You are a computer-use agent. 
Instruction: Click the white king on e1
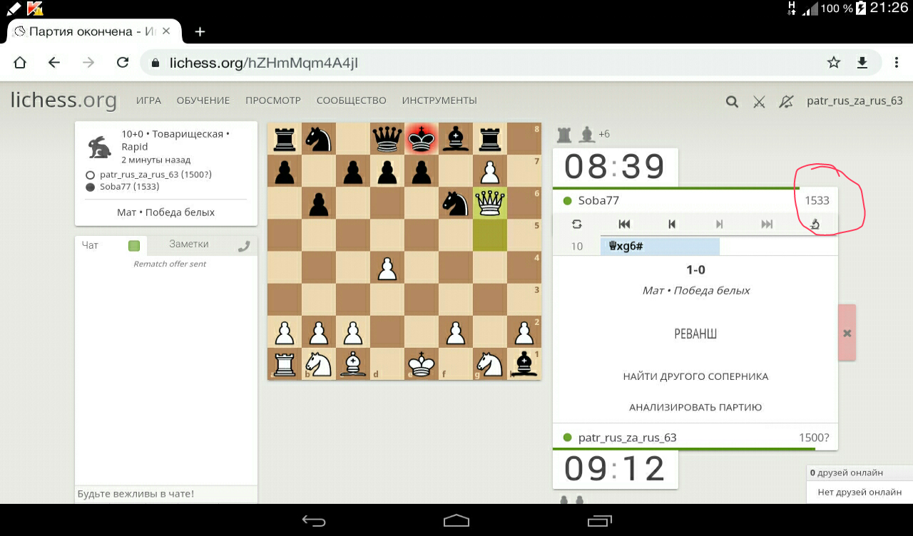point(422,364)
